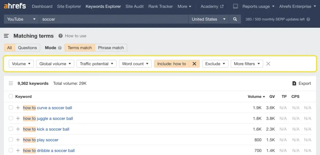Select Phrase match mode
Screen dimensions: 320x155
click(x=111, y=47)
